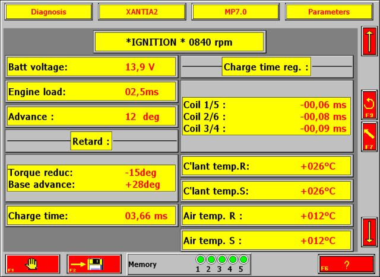The image size is (380, 277).
Task: Click the Air temp. R +012°C field
Action: point(267,215)
